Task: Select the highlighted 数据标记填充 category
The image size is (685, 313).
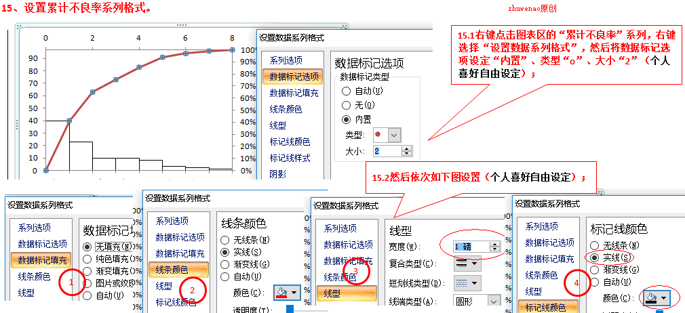Action: tap(43, 259)
